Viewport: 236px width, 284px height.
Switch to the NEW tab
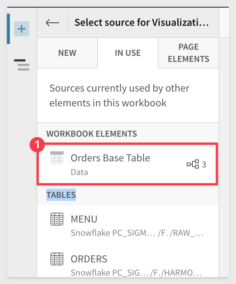coord(67,53)
